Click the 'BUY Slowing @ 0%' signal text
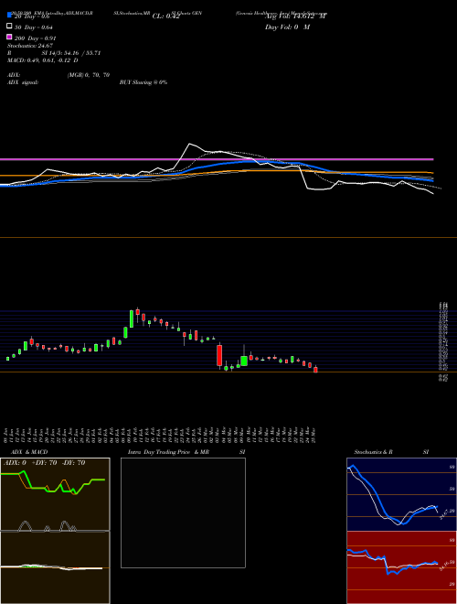The width and height of the screenshot is (457, 604). pos(143,82)
